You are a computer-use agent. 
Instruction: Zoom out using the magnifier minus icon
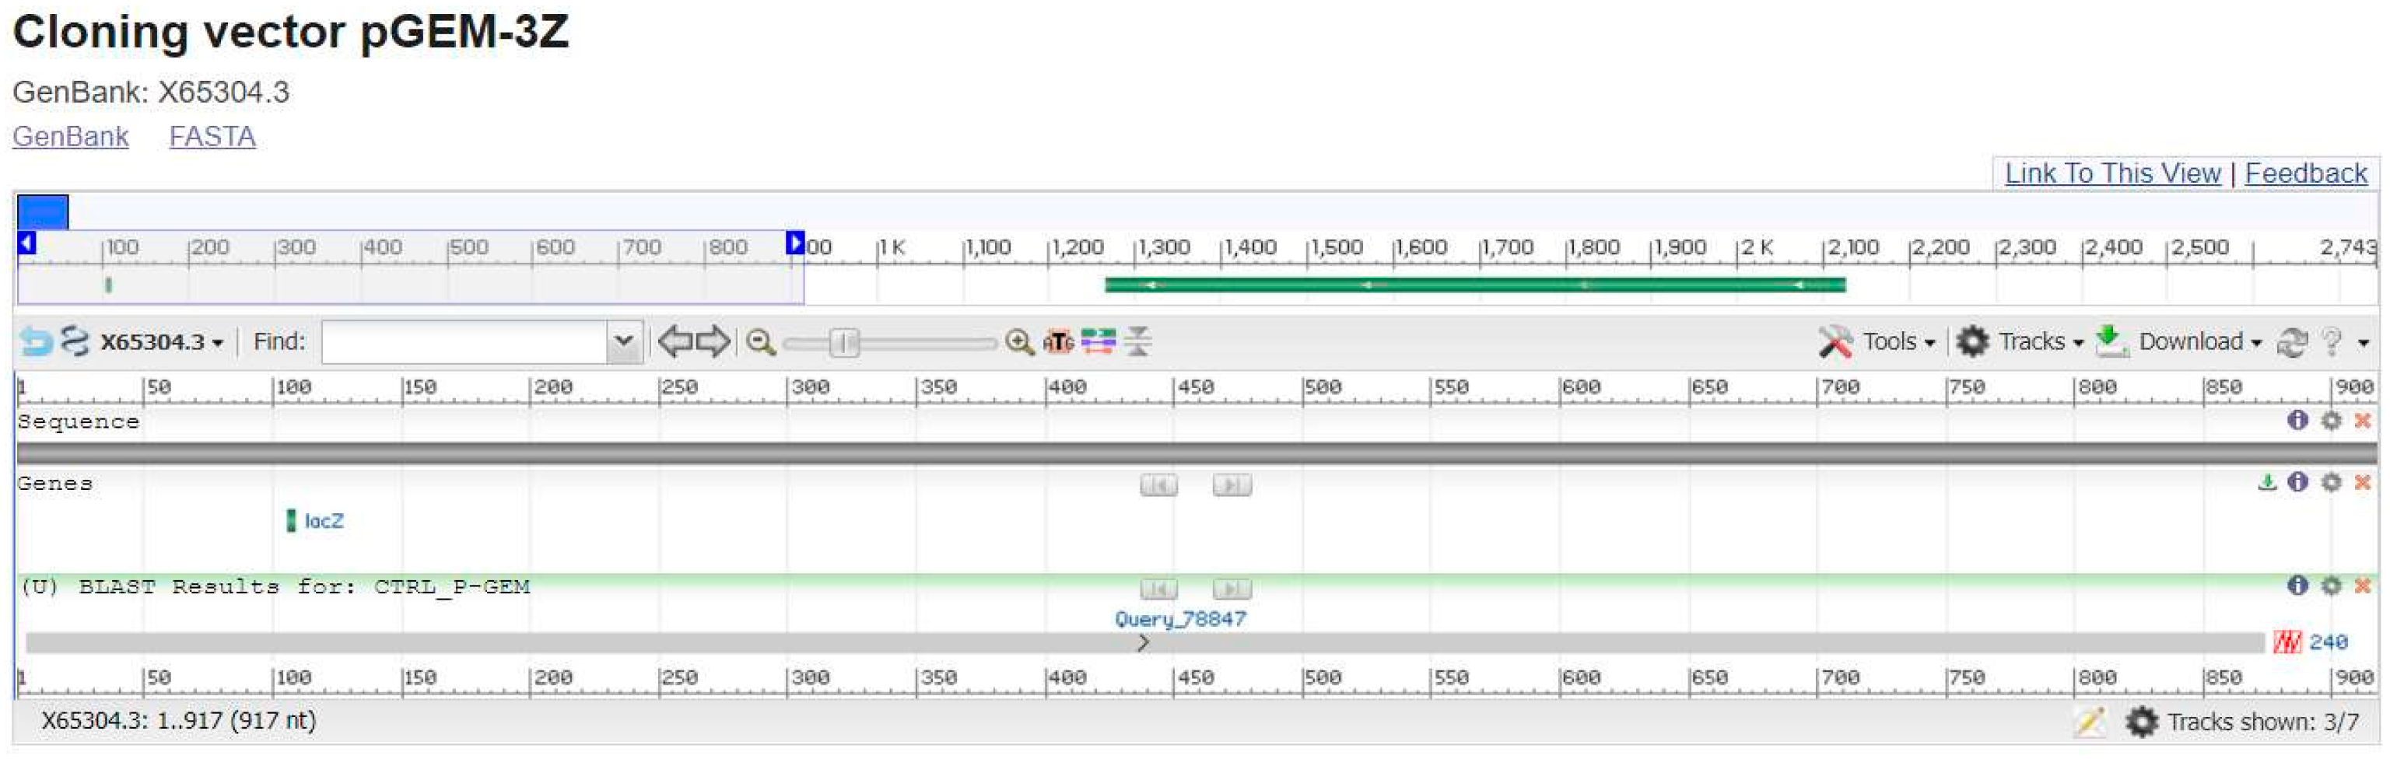tap(761, 342)
